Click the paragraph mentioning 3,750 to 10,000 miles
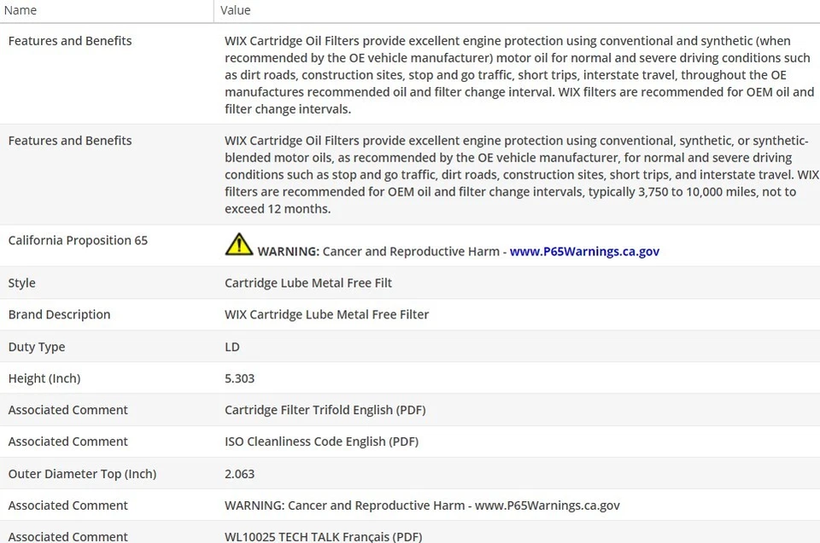Screen dimensions: 820x543 [x=521, y=174]
